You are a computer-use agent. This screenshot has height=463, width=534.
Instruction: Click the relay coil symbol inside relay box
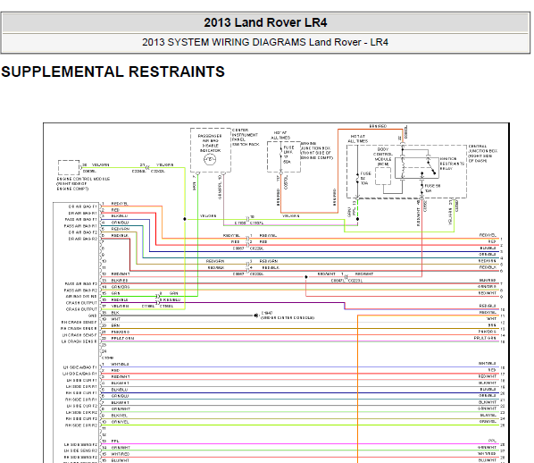(x=403, y=168)
